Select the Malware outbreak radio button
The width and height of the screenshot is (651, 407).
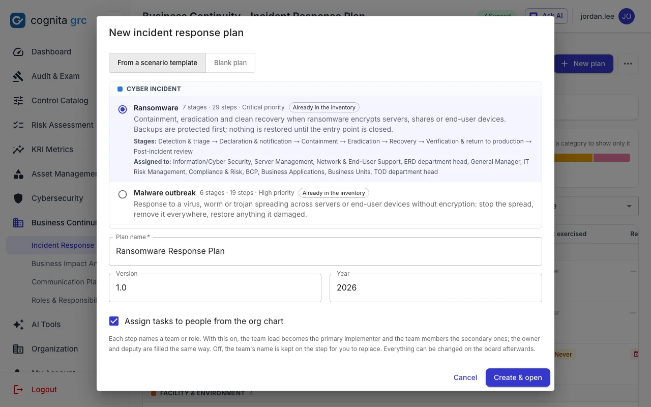click(123, 194)
